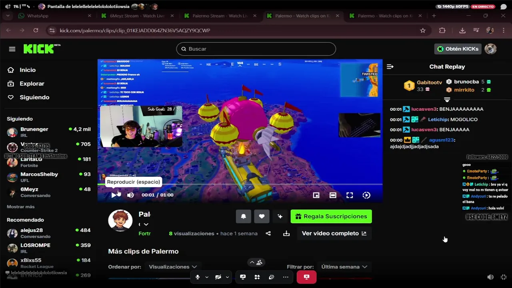Screen dimensions: 512x288
Task: Toggle the camera in the call toolbar
Action: point(218,277)
